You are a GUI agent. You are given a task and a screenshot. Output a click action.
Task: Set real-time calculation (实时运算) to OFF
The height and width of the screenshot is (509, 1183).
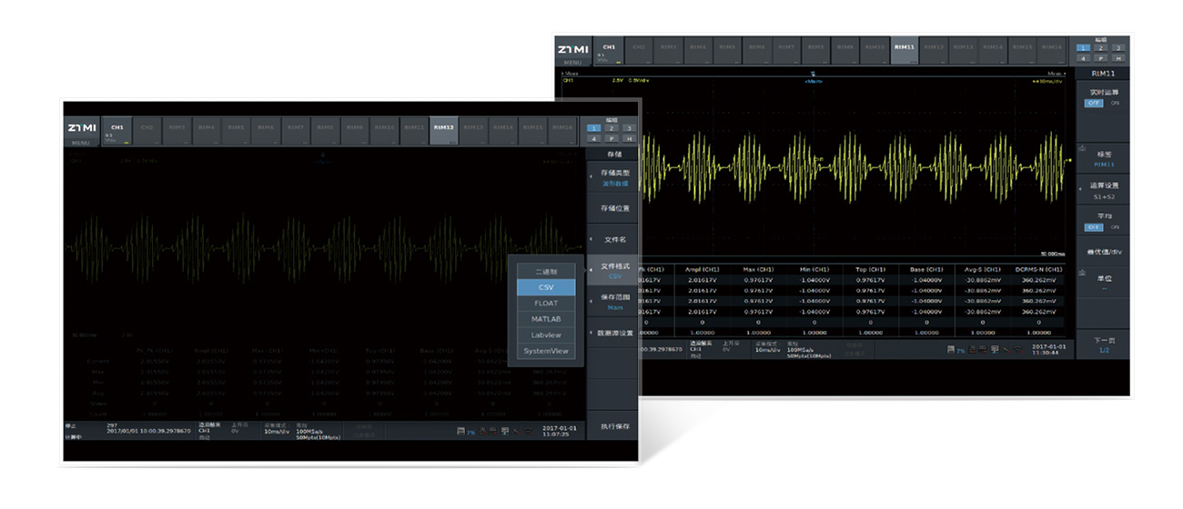click(x=1093, y=104)
